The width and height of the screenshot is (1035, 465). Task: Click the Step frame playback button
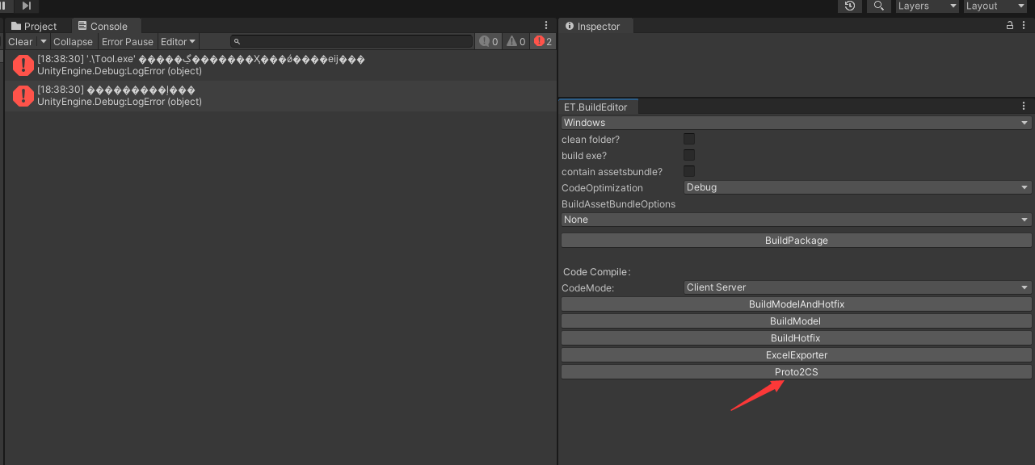(27, 6)
